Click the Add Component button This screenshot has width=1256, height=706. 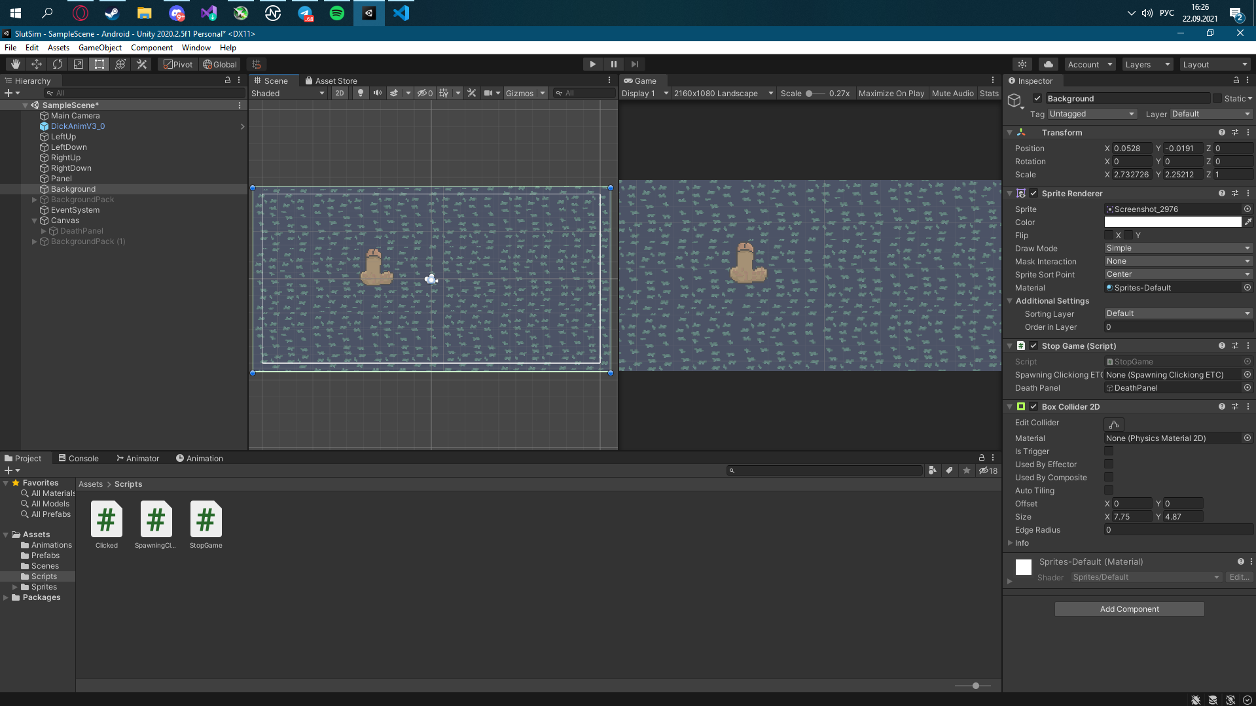tap(1129, 609)
